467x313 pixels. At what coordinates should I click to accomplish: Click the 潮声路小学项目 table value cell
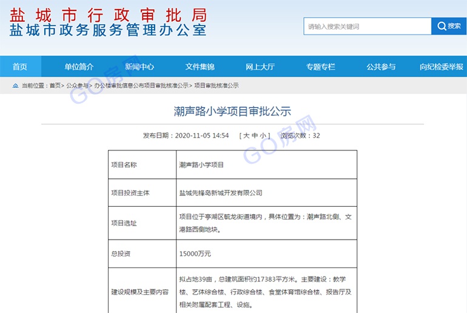(x=267, y=164)
